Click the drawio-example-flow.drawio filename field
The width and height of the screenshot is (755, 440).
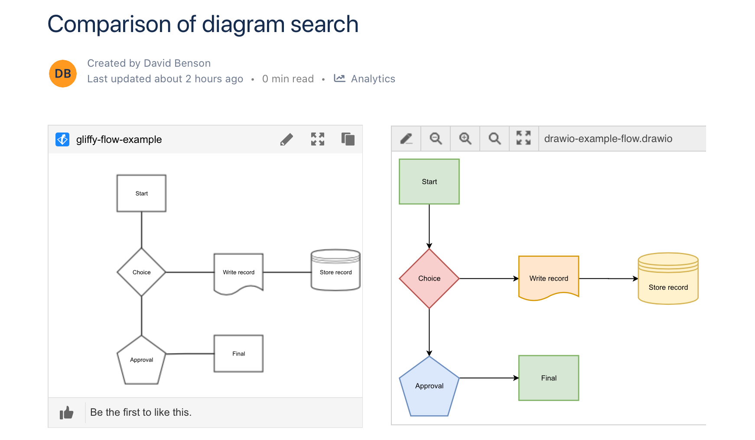pos(608,139)
